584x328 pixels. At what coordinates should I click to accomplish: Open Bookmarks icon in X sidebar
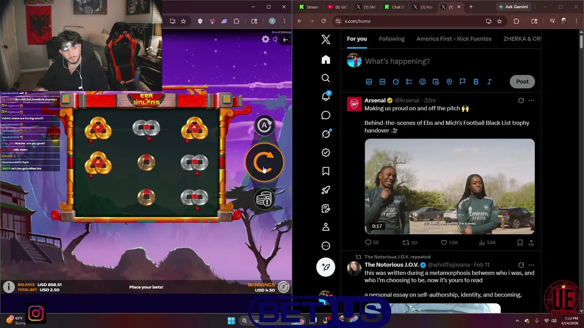pyautogui.click(x=326, y=171)
